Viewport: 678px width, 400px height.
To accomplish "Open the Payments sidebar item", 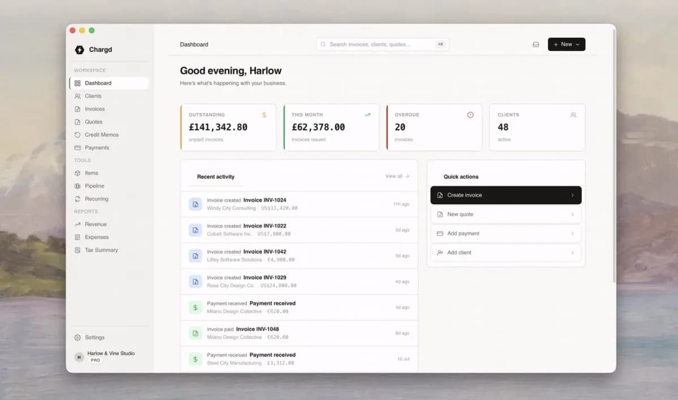I will 109,148.
